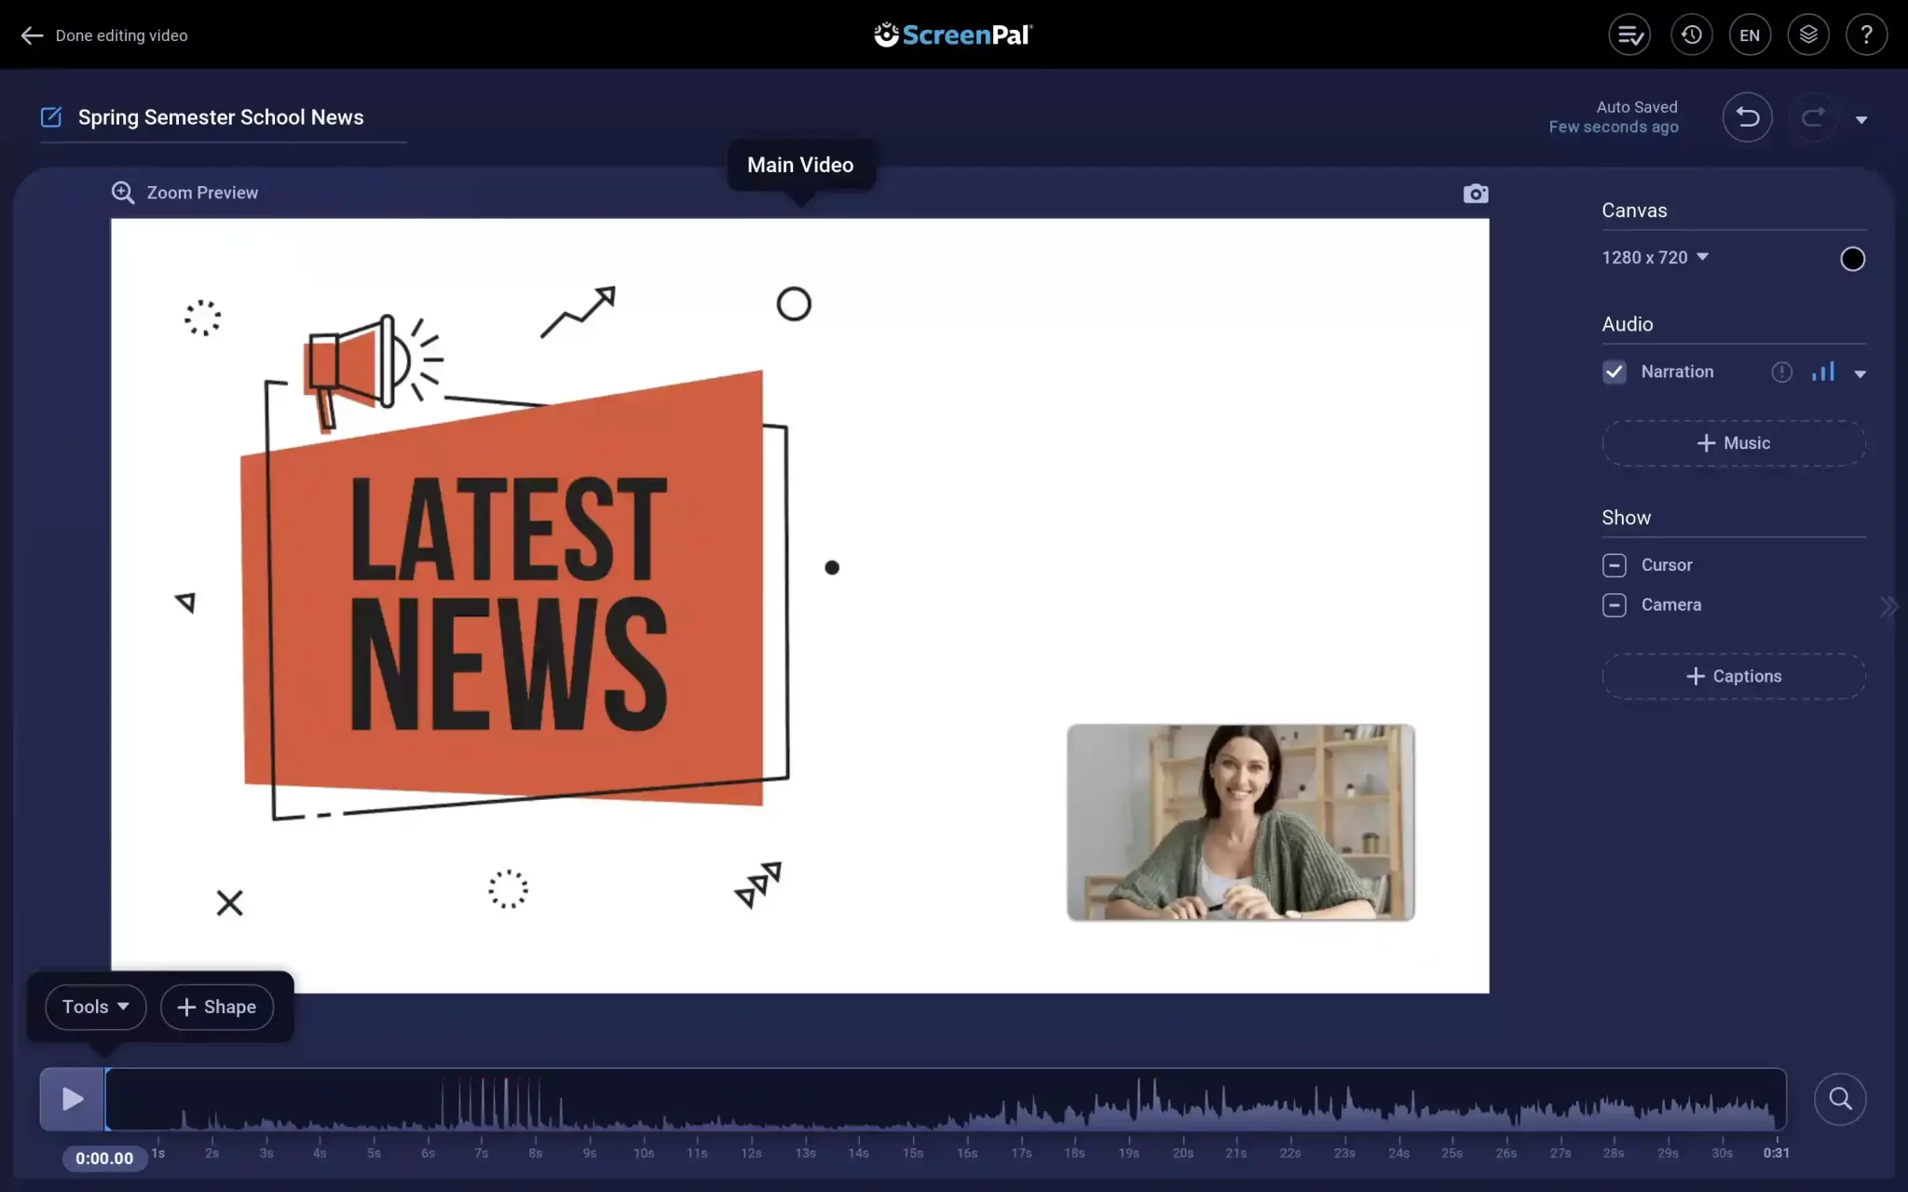1908x1192 pixels.
Task: Toggle the Camera show checkbox
Action: click(x=1615, y=605)
